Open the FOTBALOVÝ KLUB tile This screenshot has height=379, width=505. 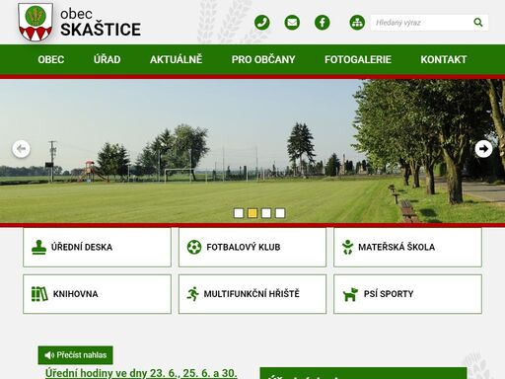click(252, 247)
